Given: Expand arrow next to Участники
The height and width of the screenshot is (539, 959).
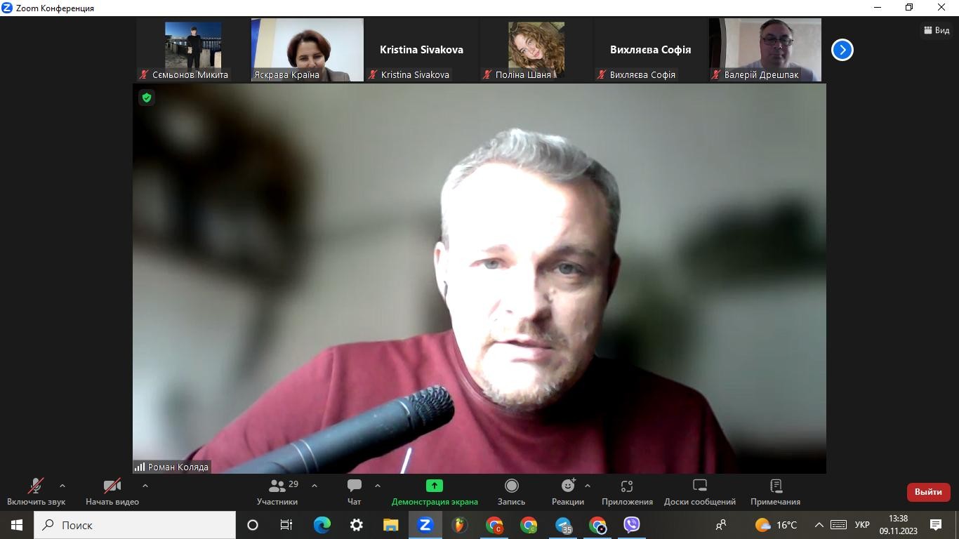Looking at the screenshot, I should [315, 486].
